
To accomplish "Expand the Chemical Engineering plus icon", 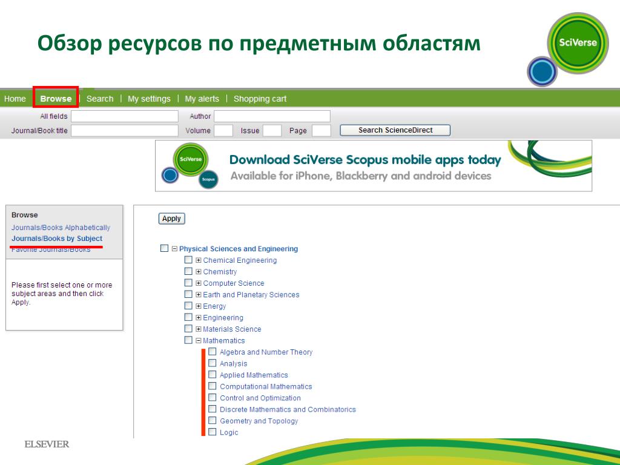I will click(199, 260).
